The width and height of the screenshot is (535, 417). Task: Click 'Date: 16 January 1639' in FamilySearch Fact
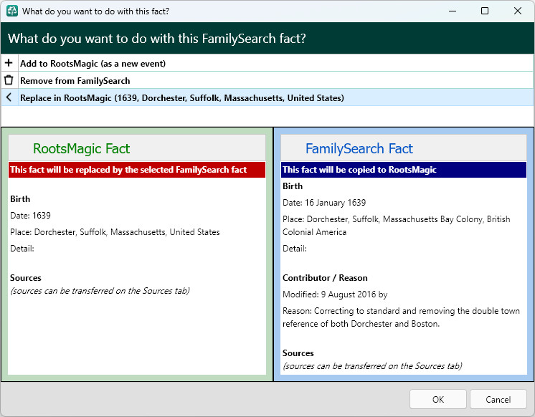coord(324,203)
